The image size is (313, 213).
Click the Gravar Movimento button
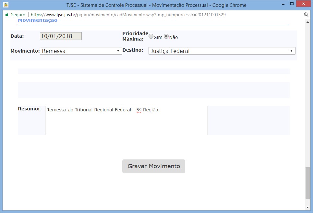pyautogui.click(x=153, y=166)
